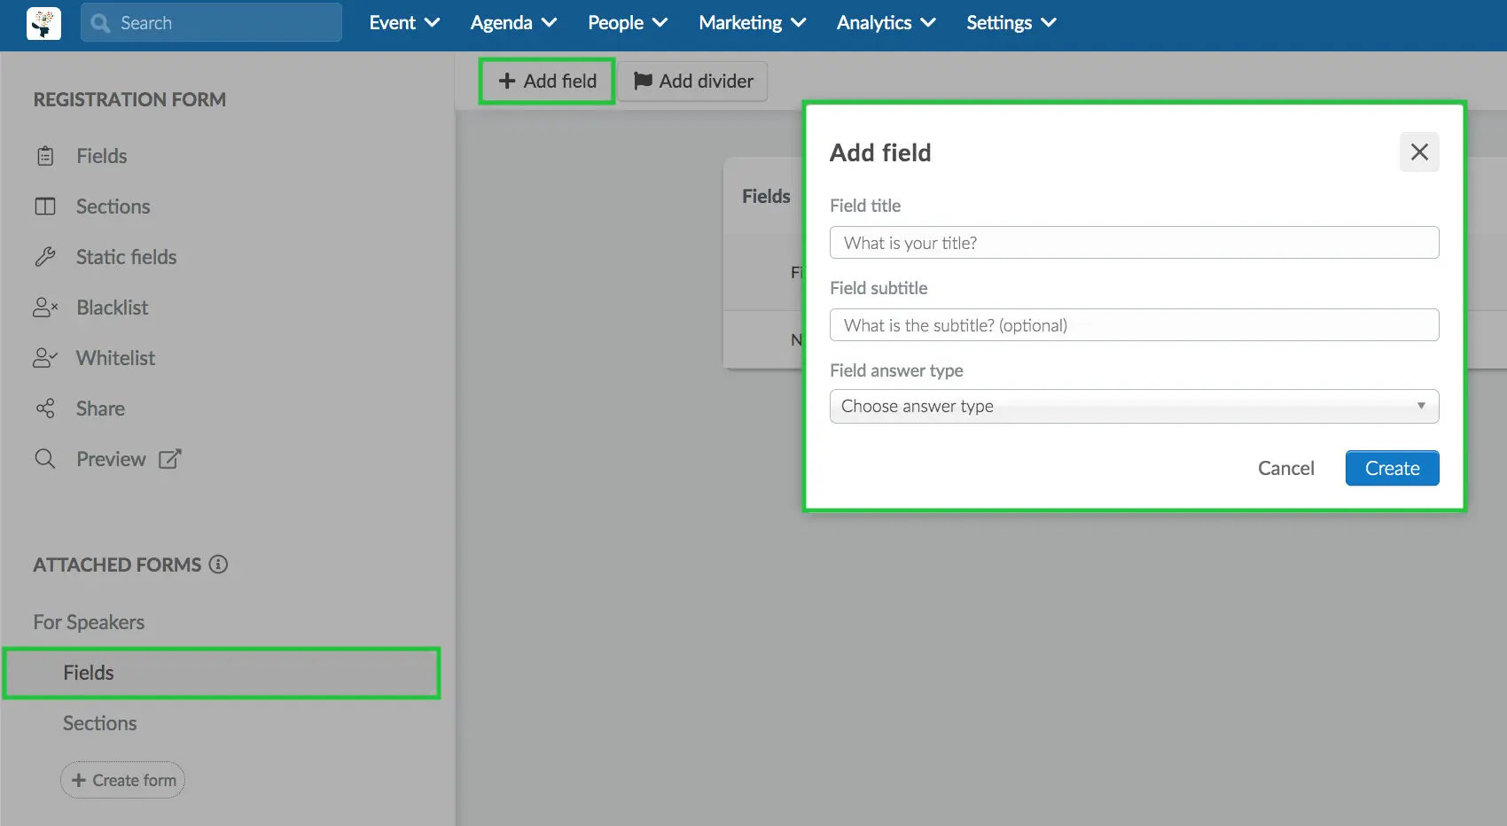Expand the Marketing menu chevron
The width and height of the screenshot is (1507, 826).
click(x=798, y=23)
